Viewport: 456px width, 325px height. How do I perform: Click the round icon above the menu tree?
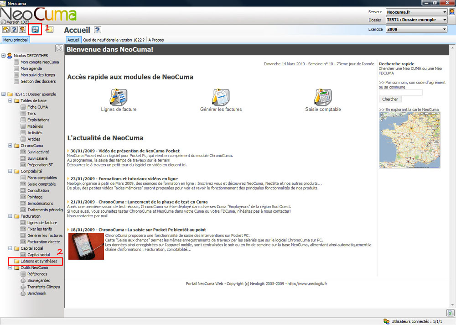[x=59, y=48]
